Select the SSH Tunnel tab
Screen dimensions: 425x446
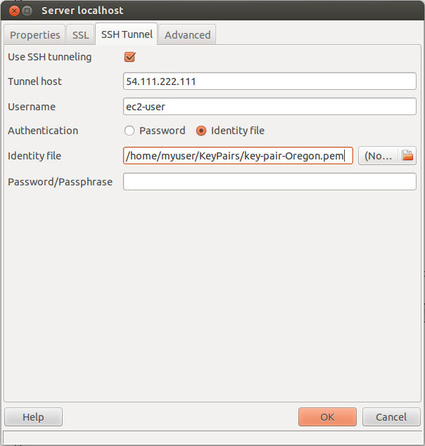click(127, 34)
